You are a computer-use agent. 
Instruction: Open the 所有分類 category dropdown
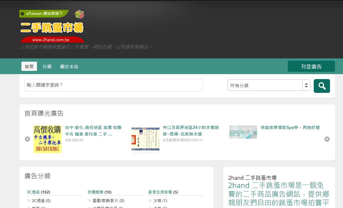coord(269,85)
